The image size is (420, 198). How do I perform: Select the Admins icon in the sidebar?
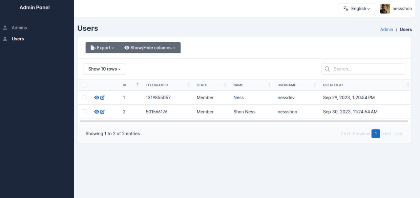(5, 27)
